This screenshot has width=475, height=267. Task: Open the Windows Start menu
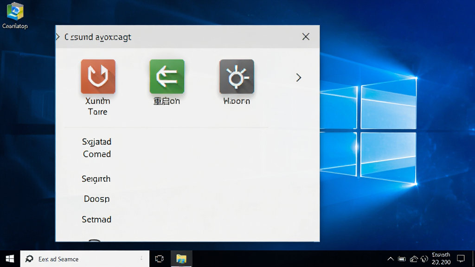(10, 259)
